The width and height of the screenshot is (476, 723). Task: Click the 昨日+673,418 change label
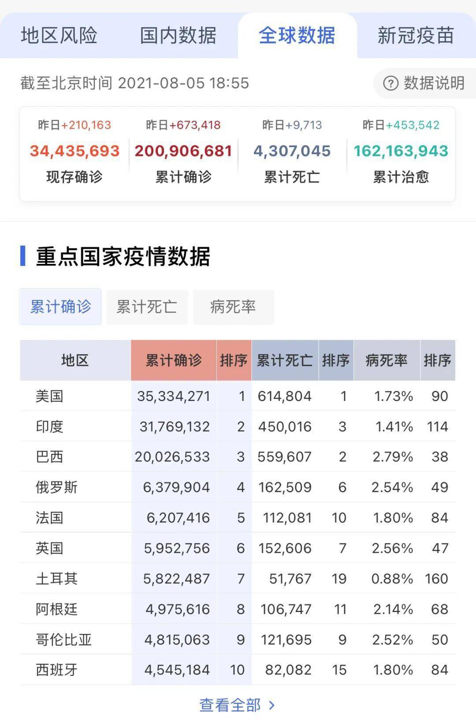pos(183,125)
